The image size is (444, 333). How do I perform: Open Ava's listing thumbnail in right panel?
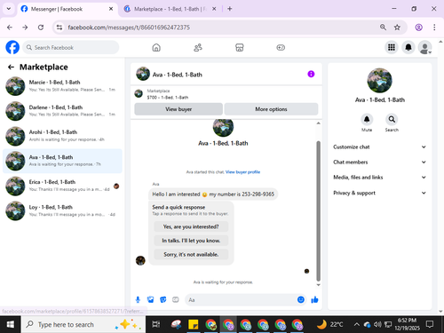379,81
